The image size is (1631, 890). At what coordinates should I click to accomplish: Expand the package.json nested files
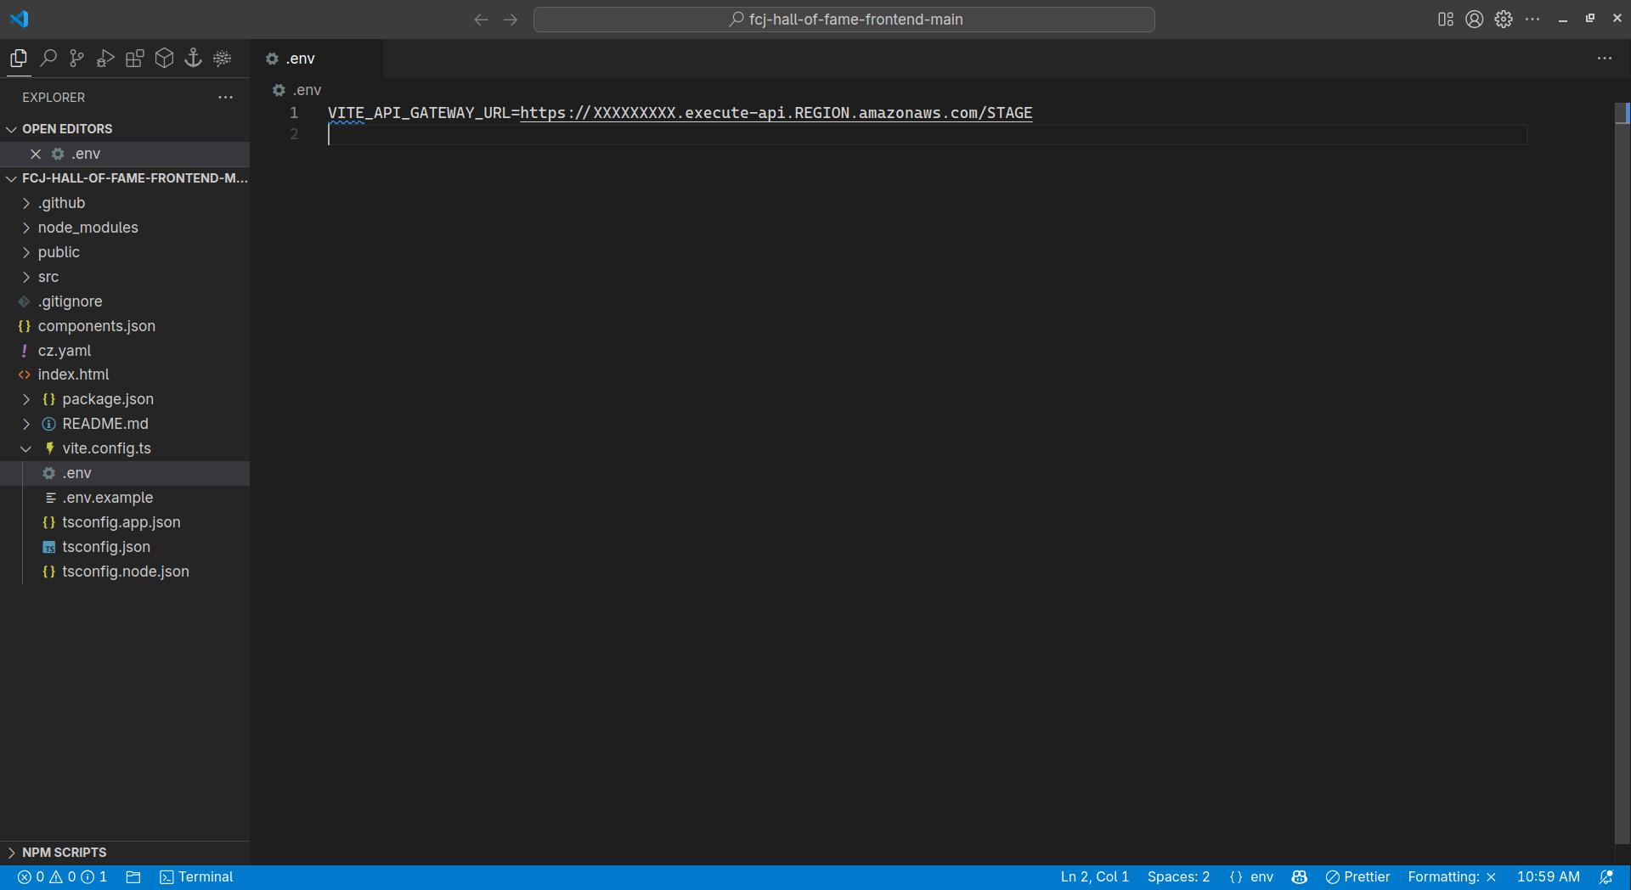[x=26, y=399]
